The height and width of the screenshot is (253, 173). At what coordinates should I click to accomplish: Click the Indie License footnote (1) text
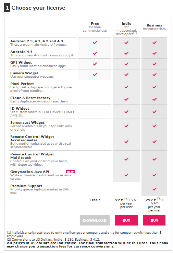pyautogui.click(x=84, y=234)
